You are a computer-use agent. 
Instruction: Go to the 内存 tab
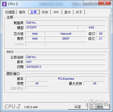(45, 12)
